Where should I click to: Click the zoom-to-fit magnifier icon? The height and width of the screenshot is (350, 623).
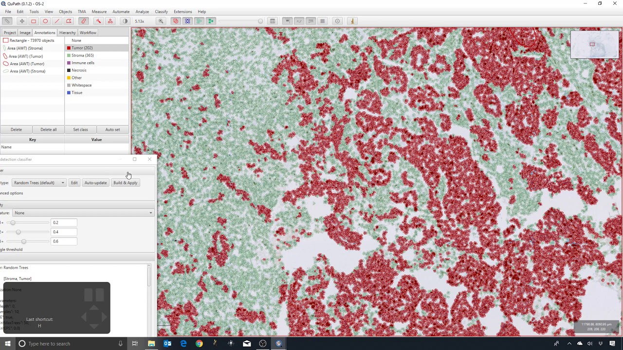click(161, 21)
